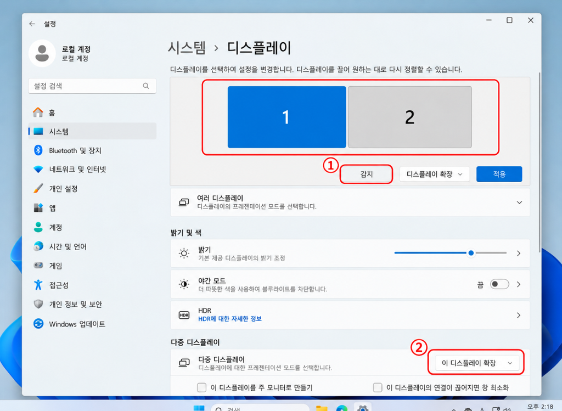Click the 설정 검색 input field
Image resolution: width=562 pixels, height=411 pixels.
coord(92,86)
